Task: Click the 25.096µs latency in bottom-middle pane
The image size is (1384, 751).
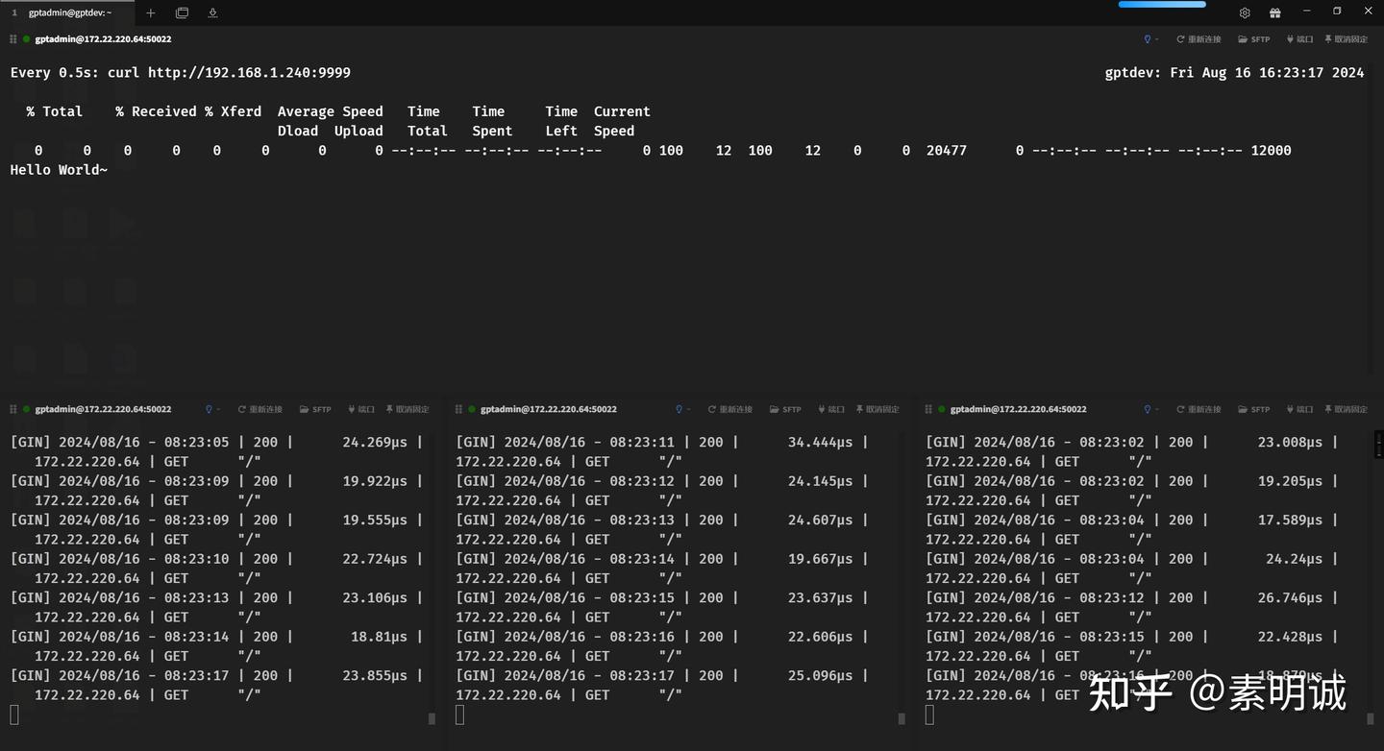Action: coord(820,676)
